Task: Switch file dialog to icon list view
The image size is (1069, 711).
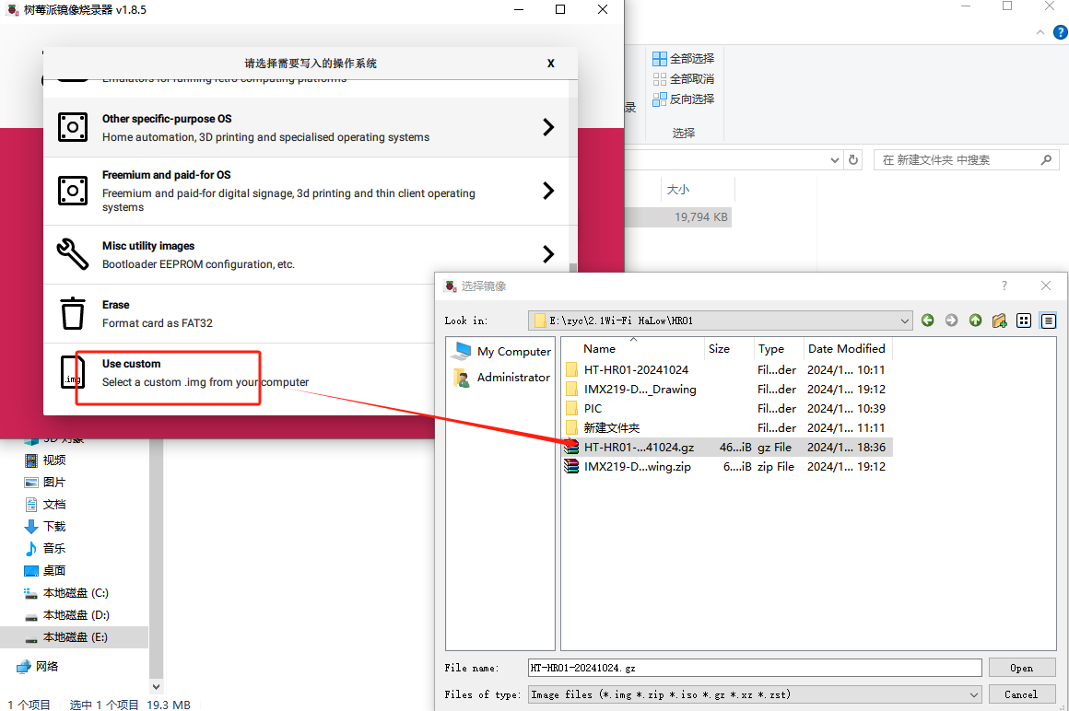Action: click(1024, 321)
